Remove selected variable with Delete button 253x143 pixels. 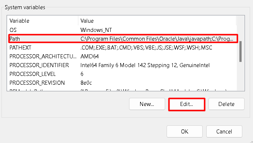pyautogui.click(x=227, y=104)
